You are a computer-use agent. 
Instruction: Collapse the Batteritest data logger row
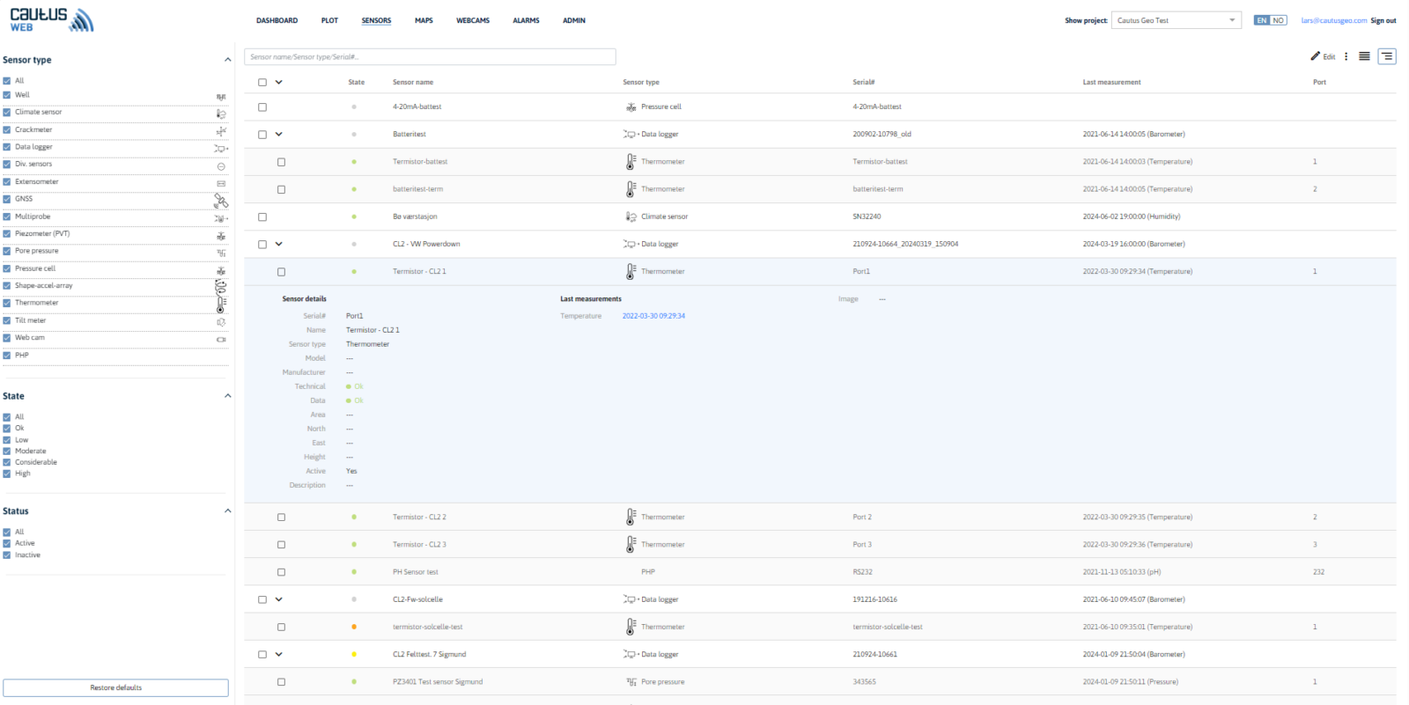pos(279,135)
